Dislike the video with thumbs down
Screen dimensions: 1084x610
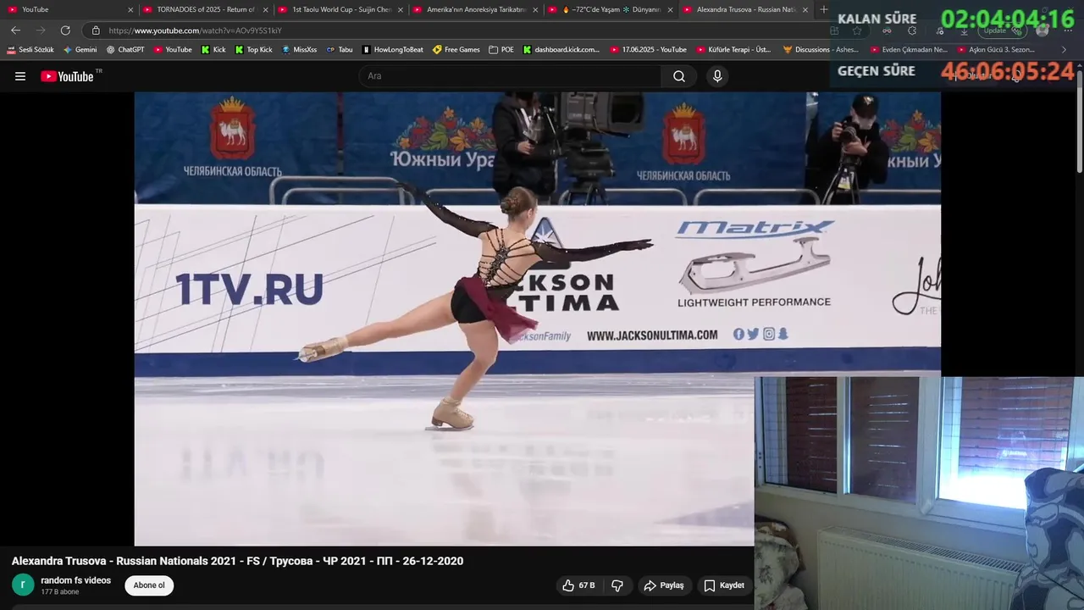[x=617, y=585]
